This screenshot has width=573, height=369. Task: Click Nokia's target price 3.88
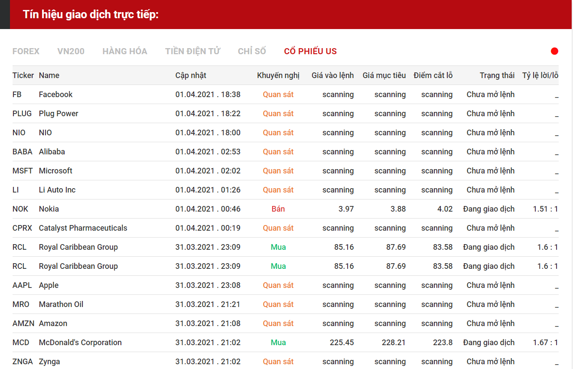[398, 209]
